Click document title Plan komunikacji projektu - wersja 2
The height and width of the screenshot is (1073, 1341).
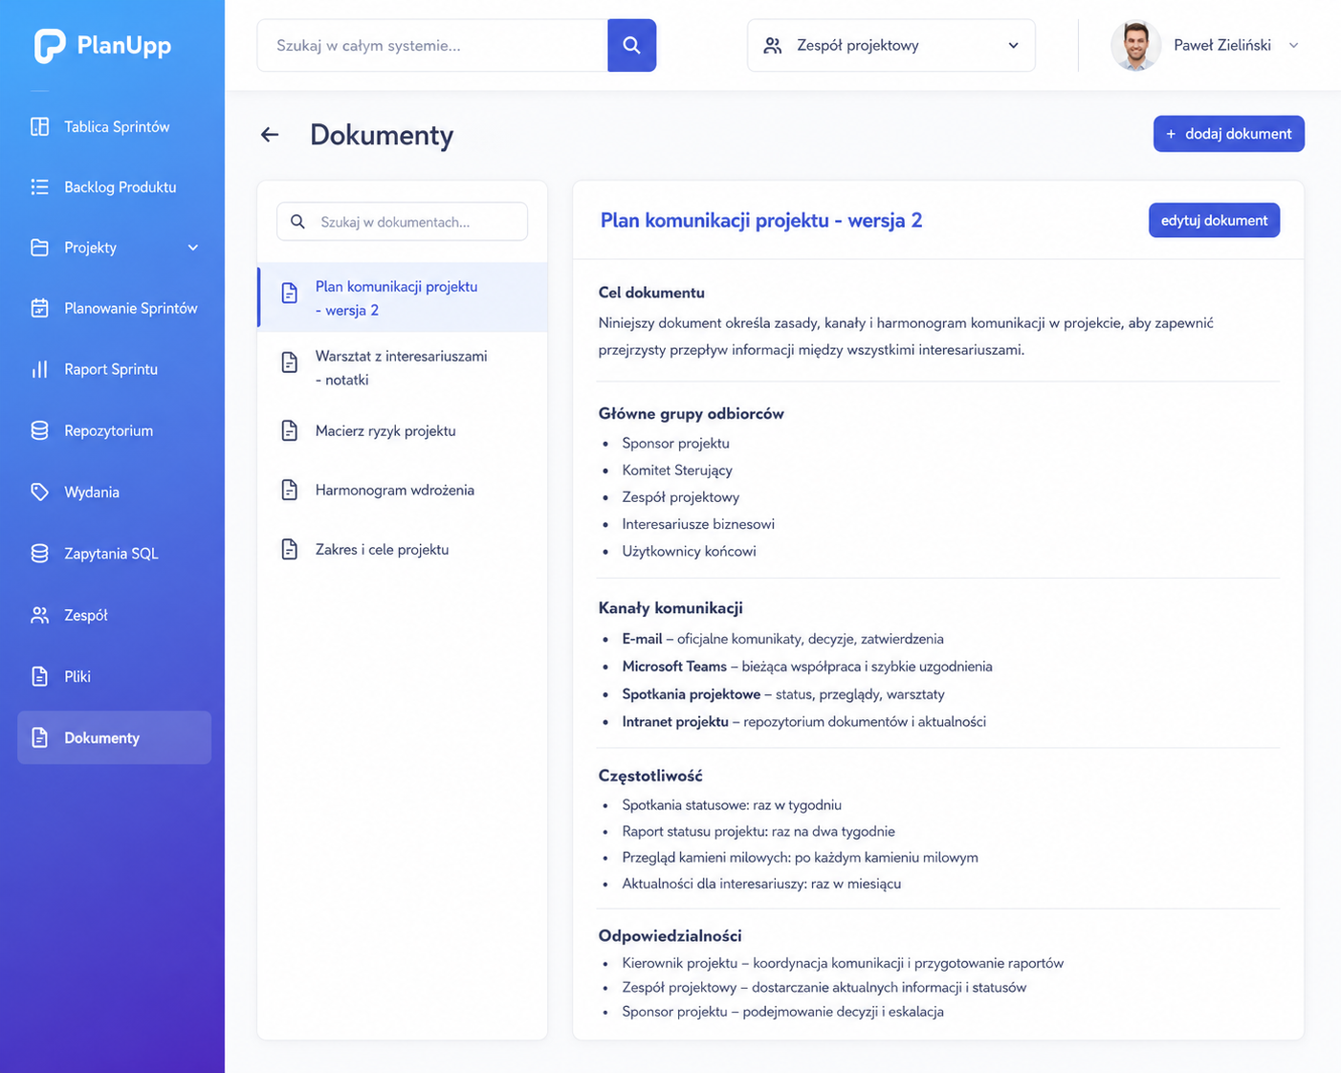point(761,220)
